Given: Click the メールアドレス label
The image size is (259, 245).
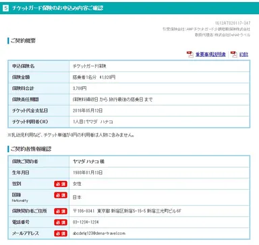Looking at the screenshot, I should pos(26,234).
